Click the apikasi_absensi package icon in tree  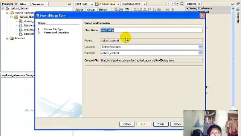[16, 17]
